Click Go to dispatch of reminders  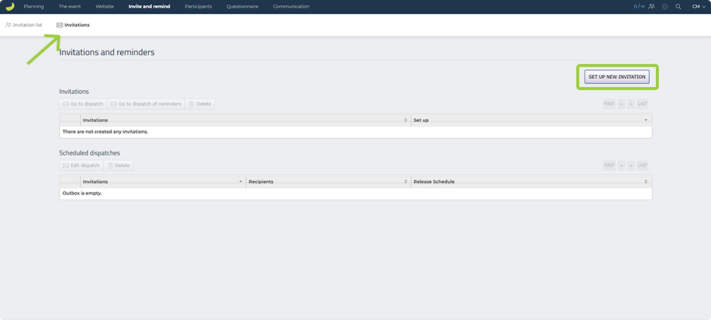click(x=146, y=104)
